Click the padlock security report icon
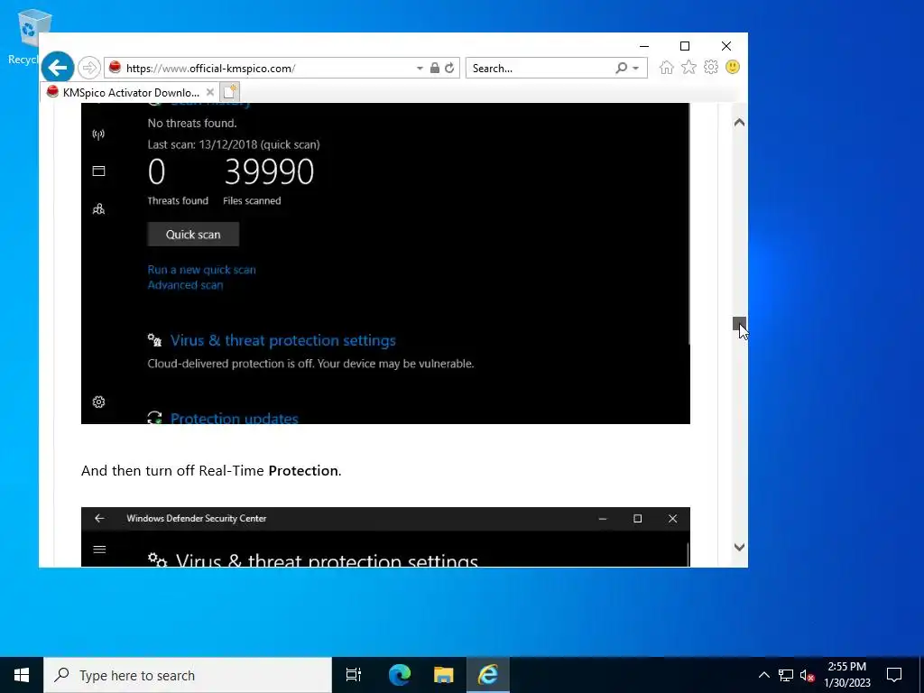 tap(435, 68)
